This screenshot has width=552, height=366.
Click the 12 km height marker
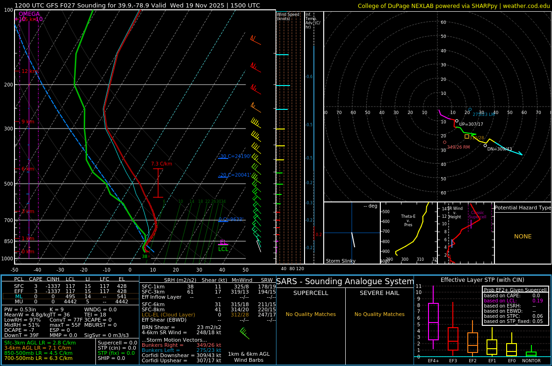click(29, 71)
